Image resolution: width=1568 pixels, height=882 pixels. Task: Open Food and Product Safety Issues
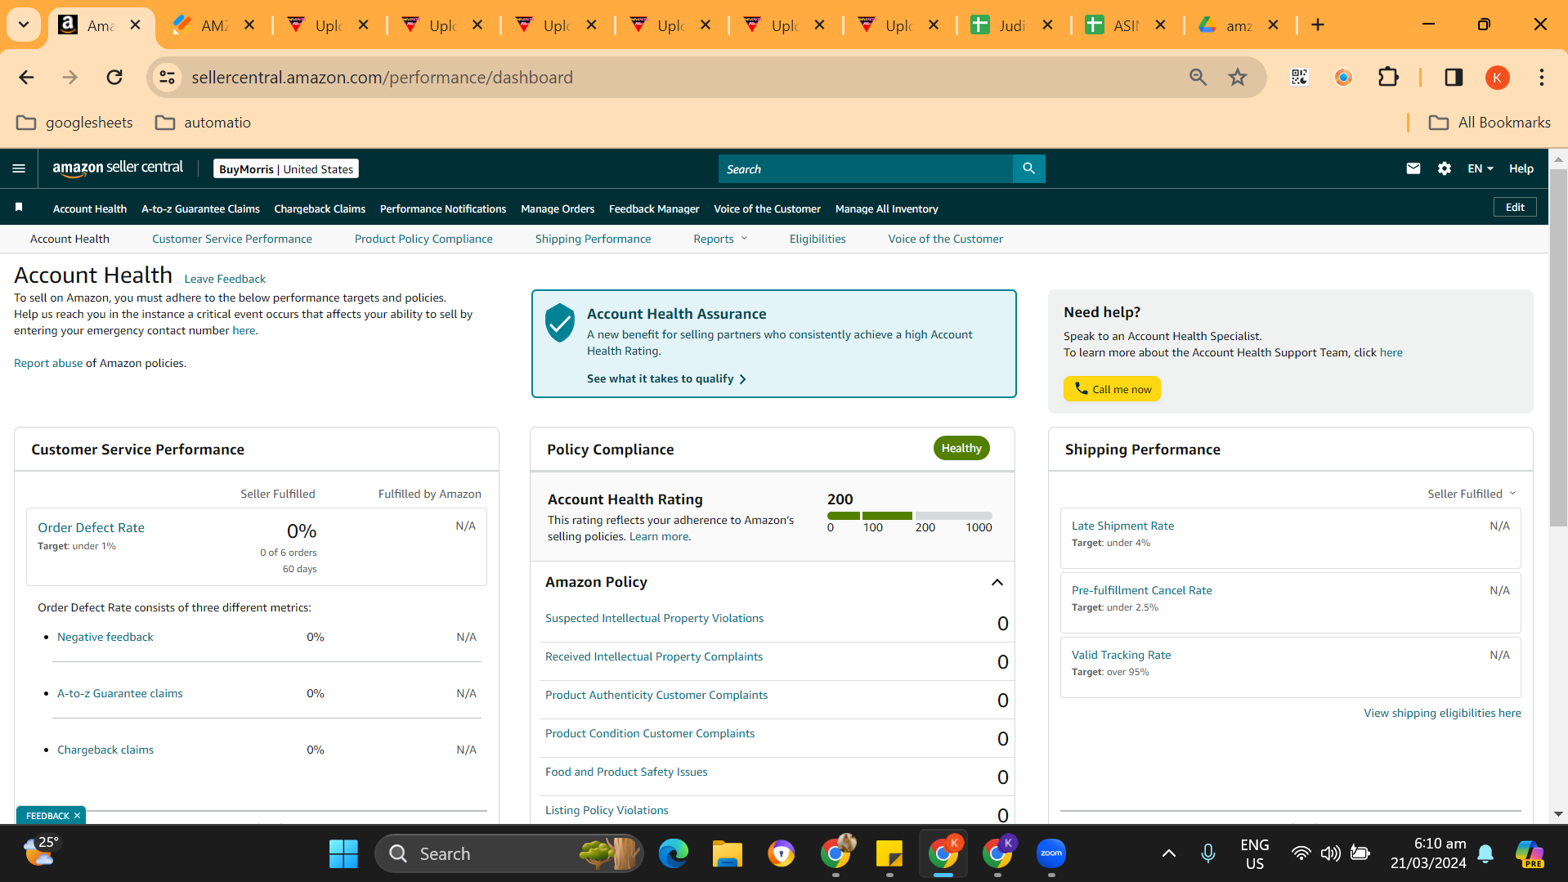click(x=626, y=772)
